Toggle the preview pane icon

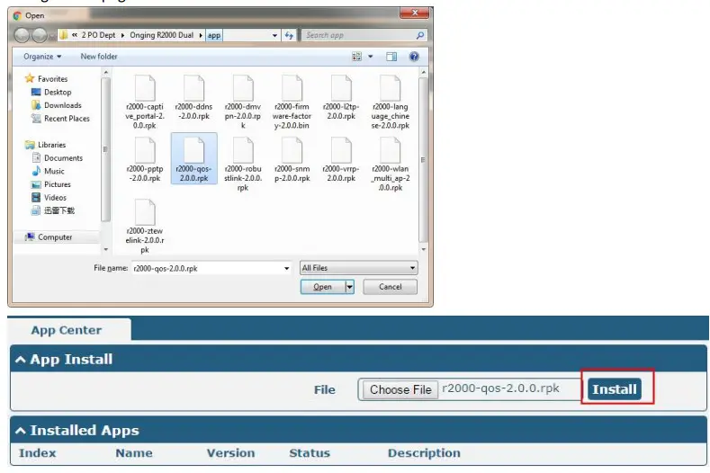tap(391, 57)
